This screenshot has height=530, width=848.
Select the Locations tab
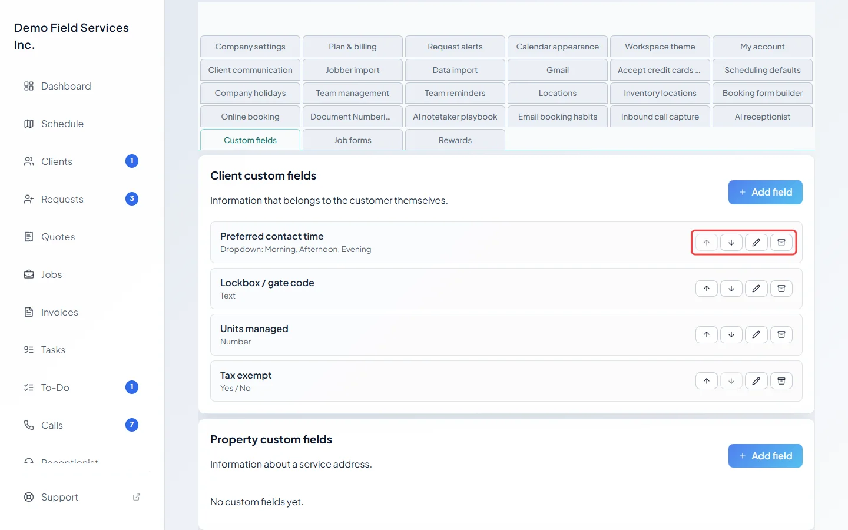[558, 93]
